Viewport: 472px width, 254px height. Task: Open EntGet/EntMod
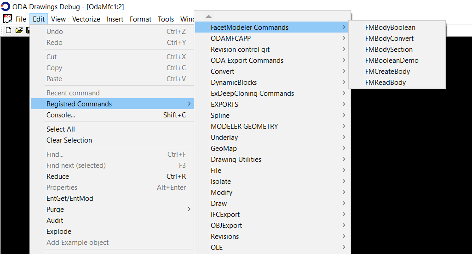(112, 198)
